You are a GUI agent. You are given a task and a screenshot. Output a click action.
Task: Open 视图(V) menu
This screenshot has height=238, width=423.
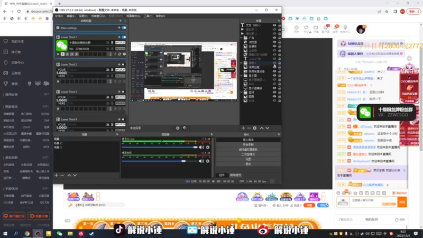[x=83, y=16]
